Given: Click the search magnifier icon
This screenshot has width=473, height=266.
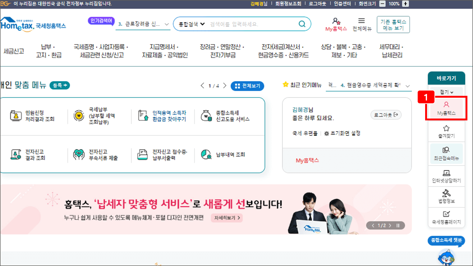Looking at the screenshot, I should [x=301, y=24].
